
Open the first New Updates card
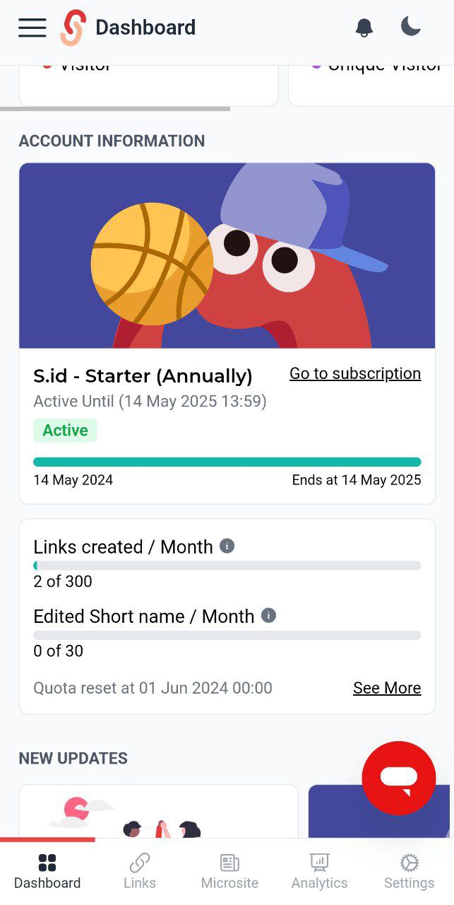click(159, 811)
